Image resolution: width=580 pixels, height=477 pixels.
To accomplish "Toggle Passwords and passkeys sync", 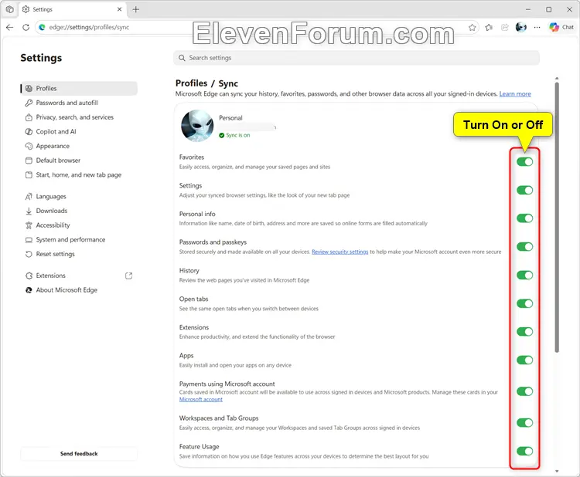I will click(x=524, y=247).
